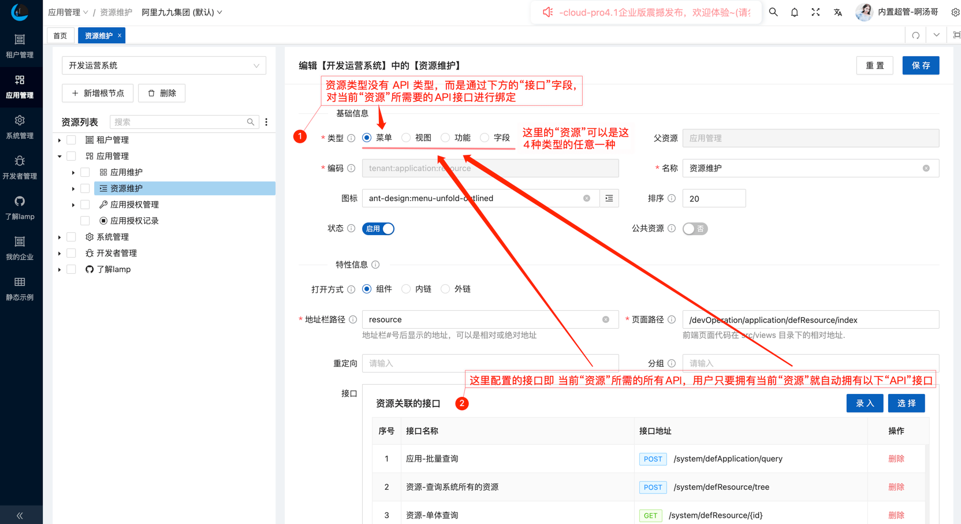Click the 录入 button for interfaces
Viewport: 961px width, 524px height.
(865, 403)
